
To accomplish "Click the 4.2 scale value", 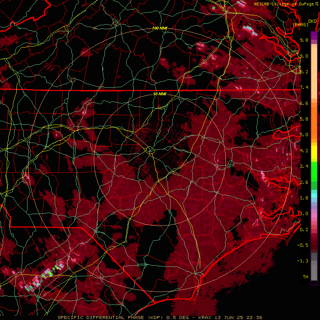I will [x=304, y=151].
